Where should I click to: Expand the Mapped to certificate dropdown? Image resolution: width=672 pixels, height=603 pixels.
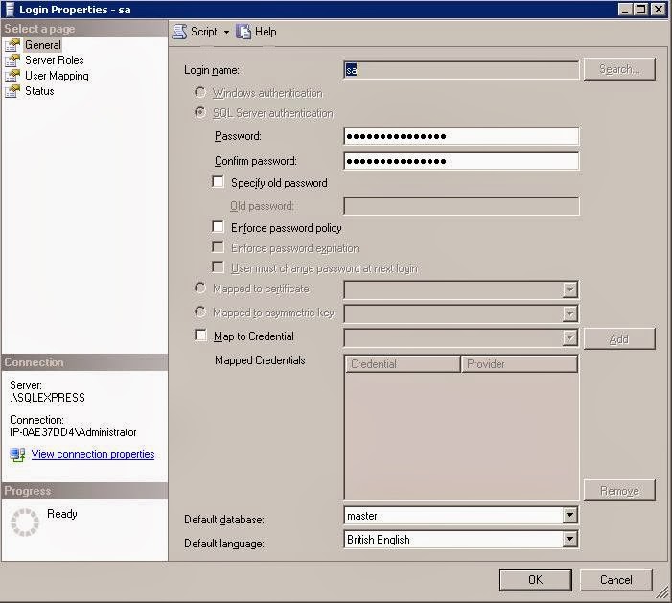pyautogui.click(x=569, y=290)
